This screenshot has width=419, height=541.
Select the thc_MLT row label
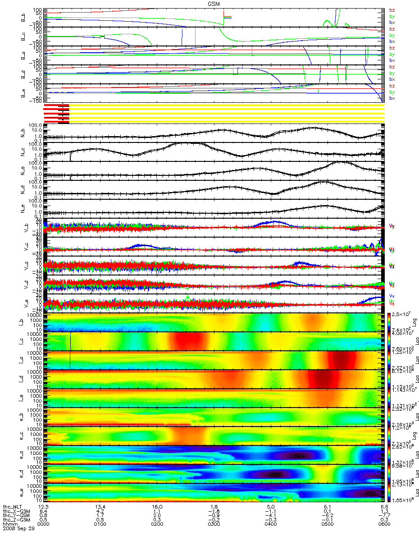(x=12, y=507)
